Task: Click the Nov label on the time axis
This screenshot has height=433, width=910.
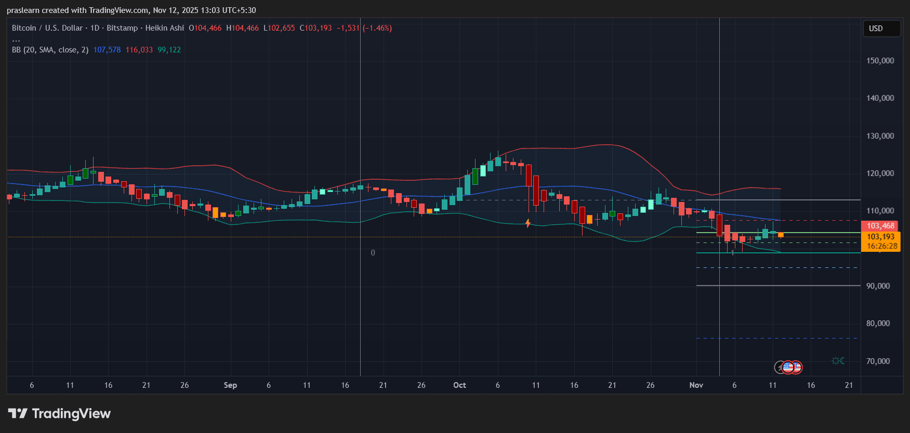Action: point(696,385)
